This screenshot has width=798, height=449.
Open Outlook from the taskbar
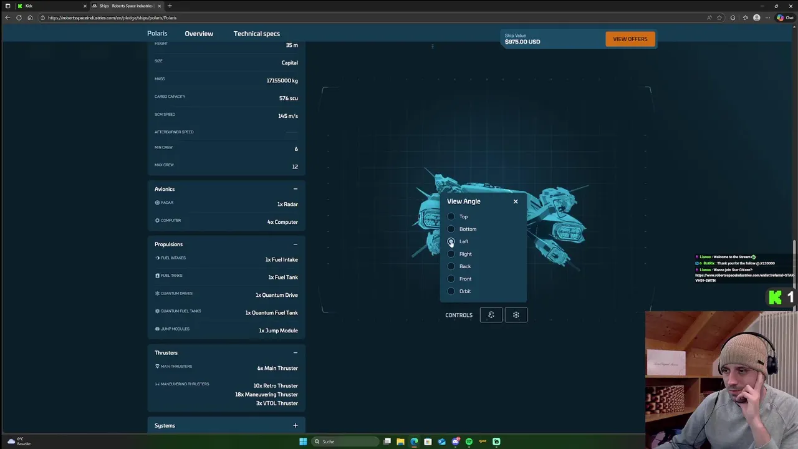(441, 442)
